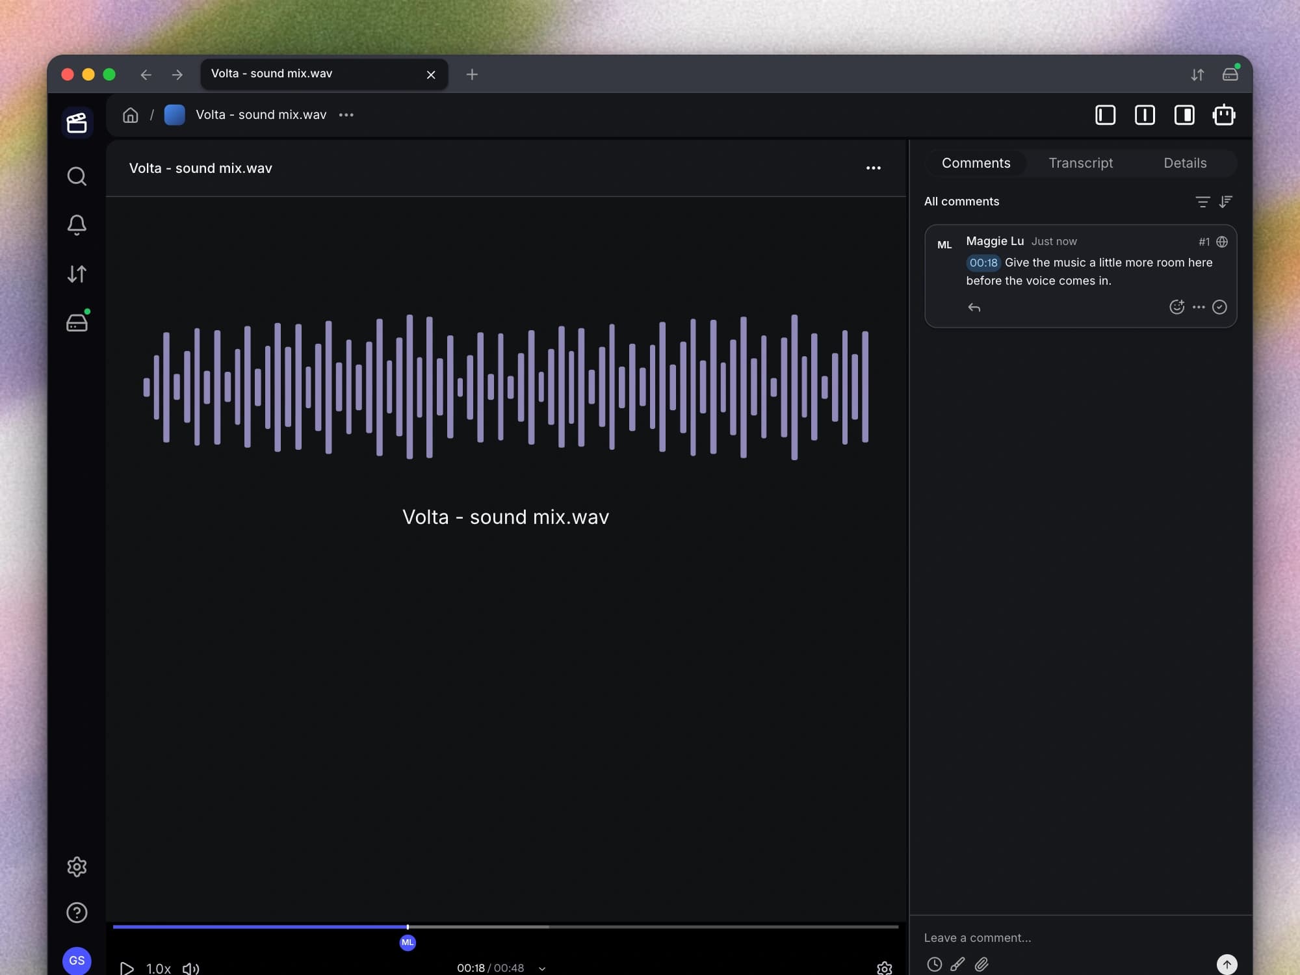Reply to Maggie Lu's comment
Screen dimensions: 1300x975
point(974,307)
